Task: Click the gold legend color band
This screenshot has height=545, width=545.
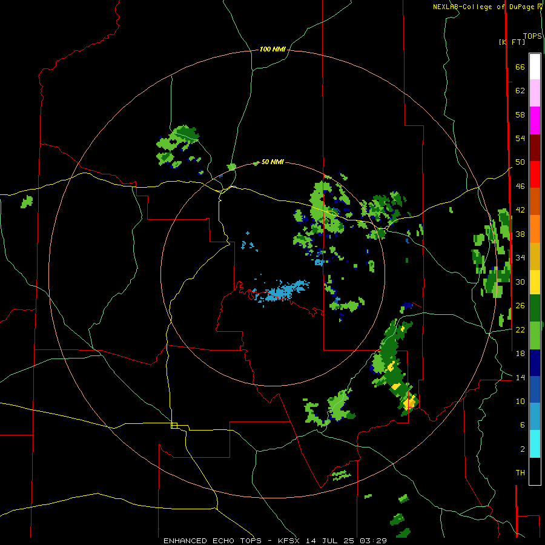Action: [x=535, y=256]
